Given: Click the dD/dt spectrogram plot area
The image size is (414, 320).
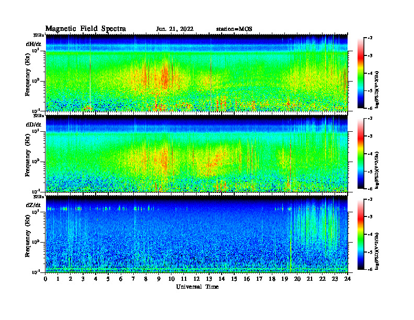Looking at the screenshot, I should (x=197, y=154).
